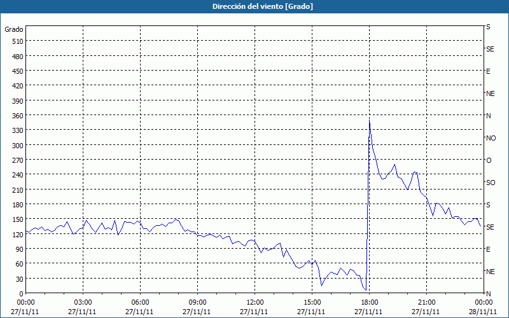
Task: Click the 'NE' compass label level with 390
Action: [x=491, y=93]
